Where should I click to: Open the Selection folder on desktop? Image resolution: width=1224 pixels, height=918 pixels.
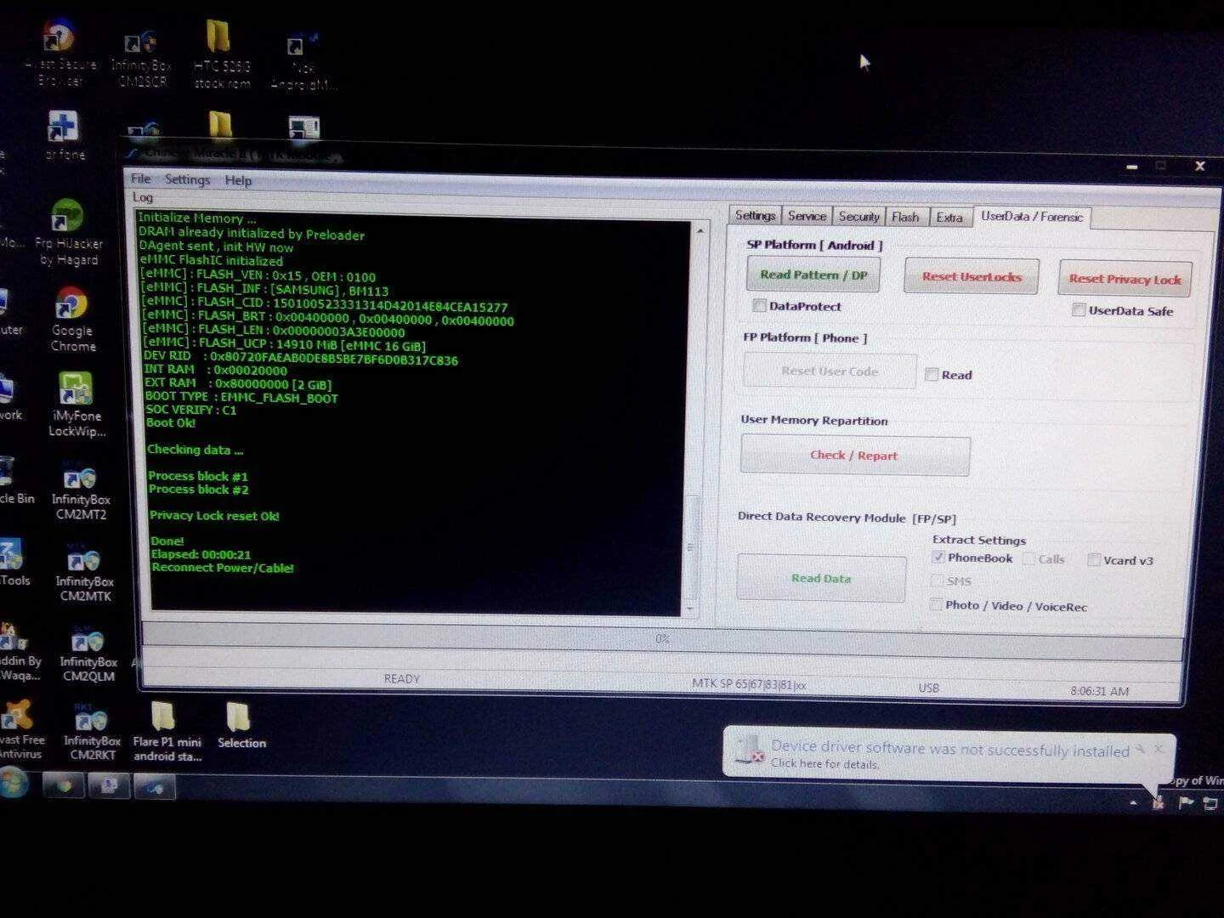pos(241,726)
